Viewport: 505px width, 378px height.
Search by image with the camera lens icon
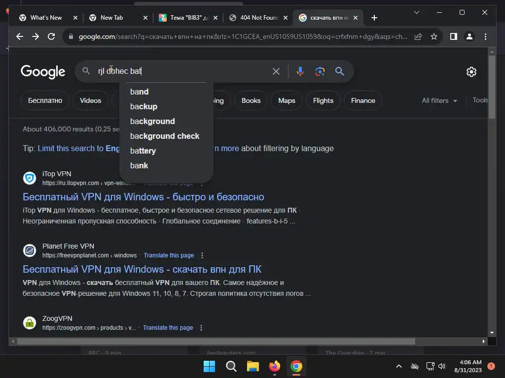320,71
